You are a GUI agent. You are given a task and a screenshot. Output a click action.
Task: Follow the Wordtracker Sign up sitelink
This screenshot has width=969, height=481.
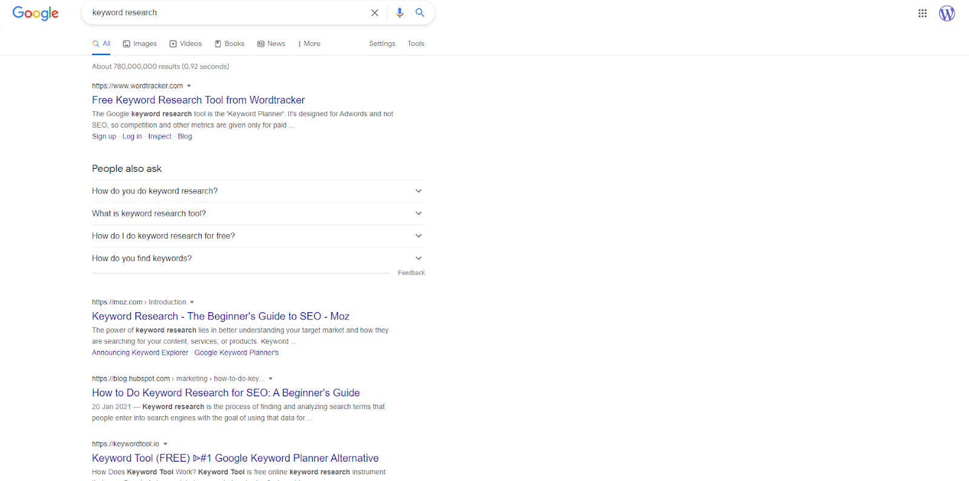point(104,137)
